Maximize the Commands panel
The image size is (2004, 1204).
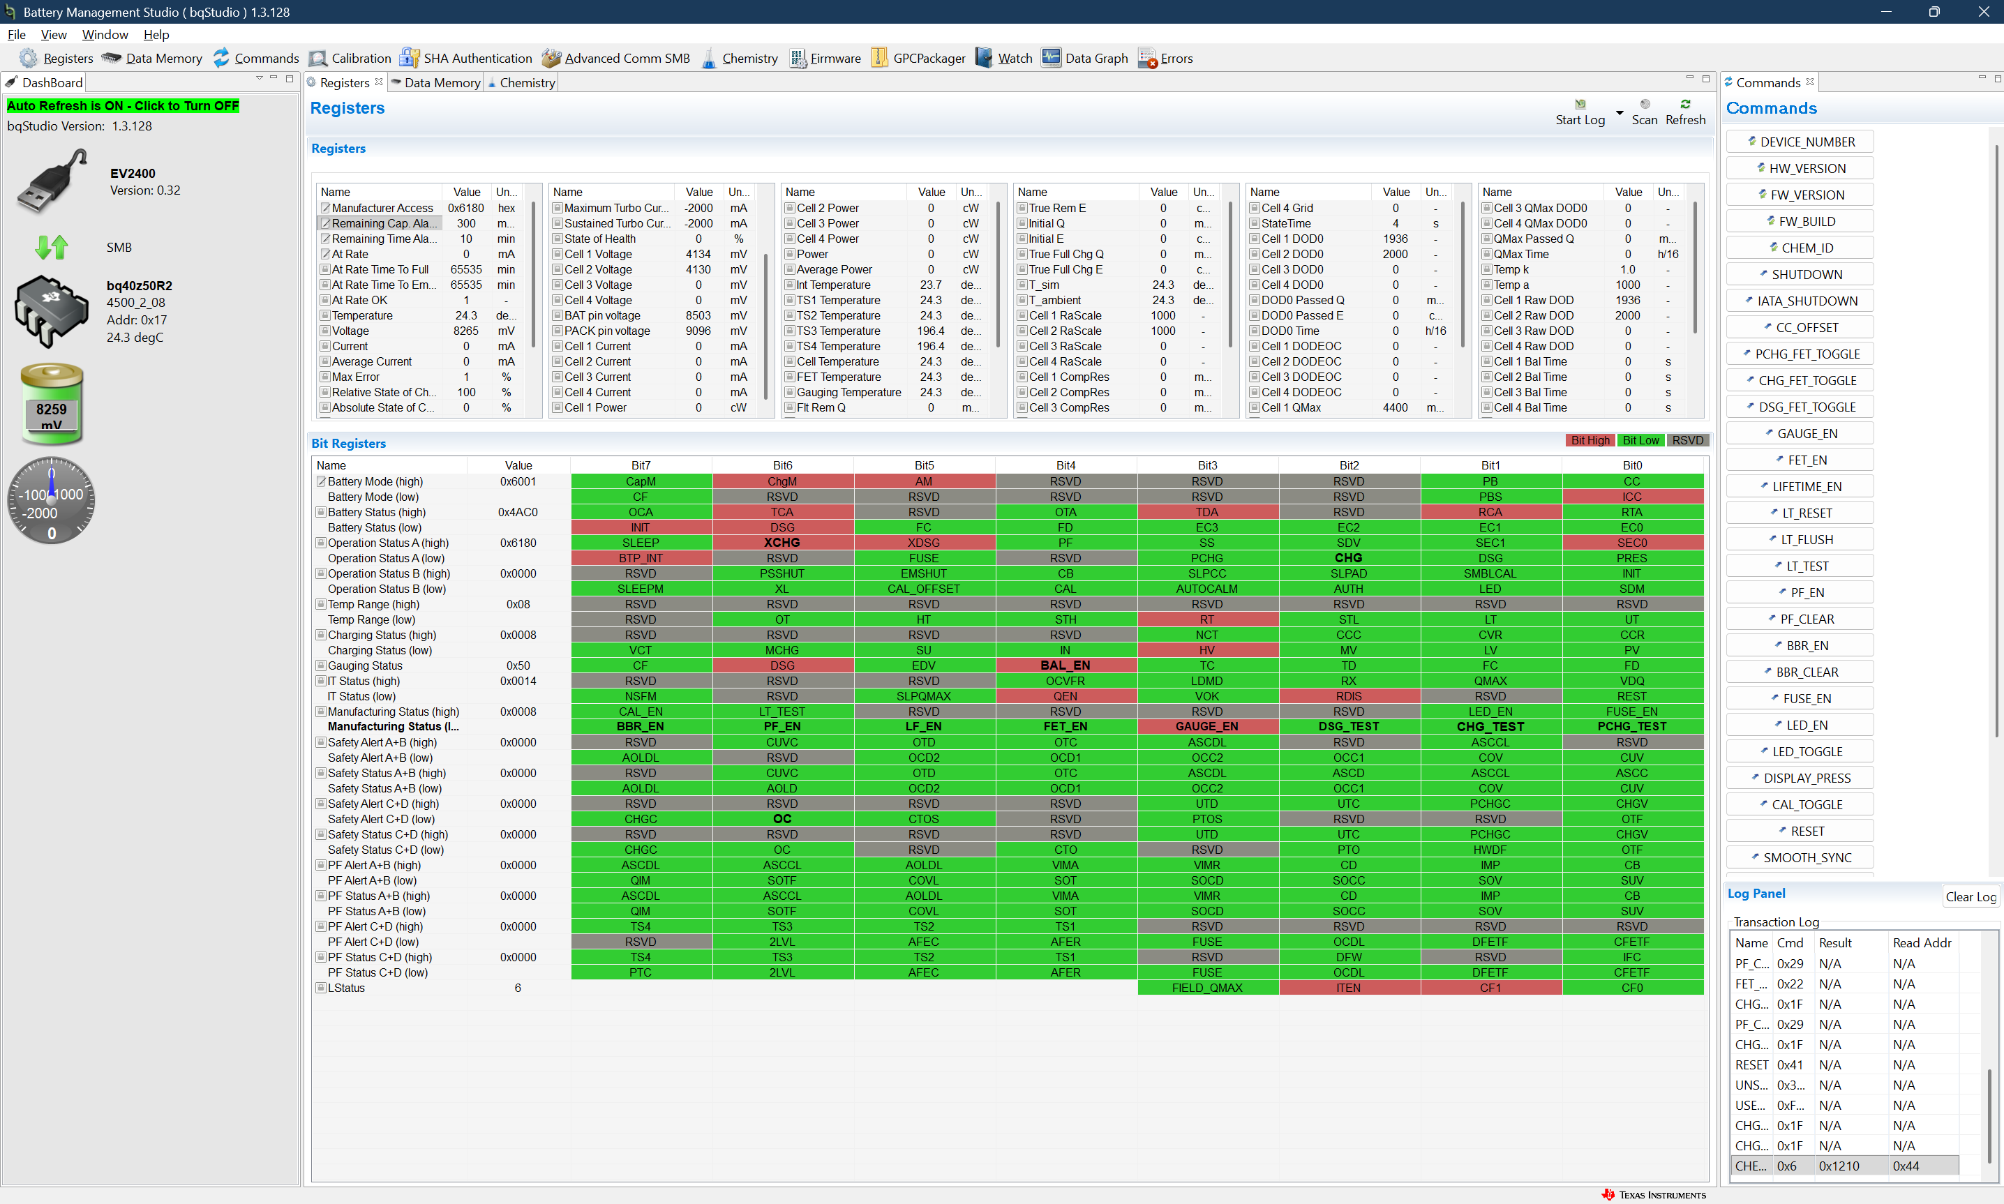click(x=1997, y=79)
